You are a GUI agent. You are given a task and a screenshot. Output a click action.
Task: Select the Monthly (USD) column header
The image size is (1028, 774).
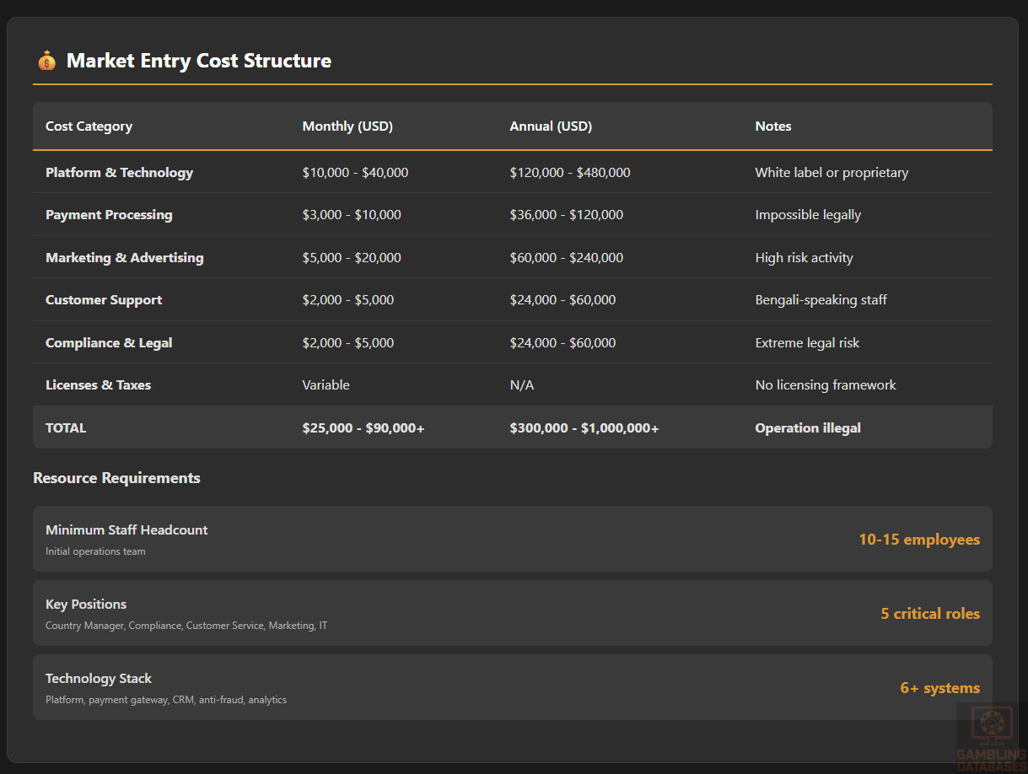click(347, 126)
